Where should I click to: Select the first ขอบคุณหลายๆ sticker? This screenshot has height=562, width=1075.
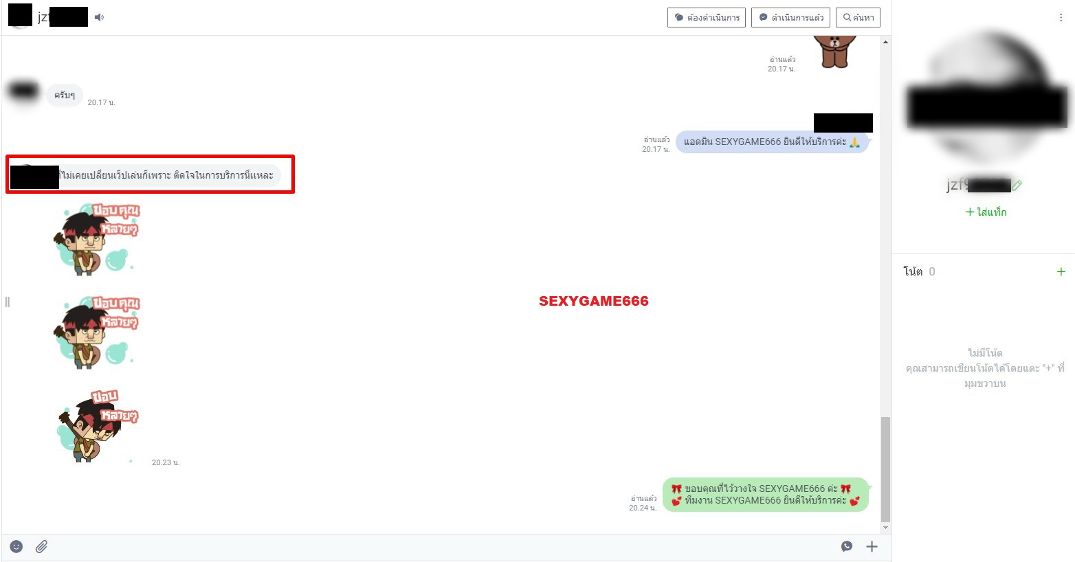click(96, 238)
